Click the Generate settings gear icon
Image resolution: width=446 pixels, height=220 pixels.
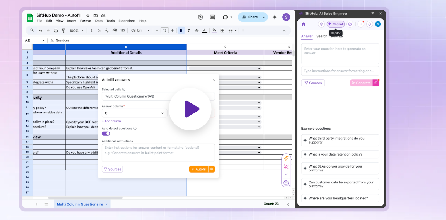376,83
